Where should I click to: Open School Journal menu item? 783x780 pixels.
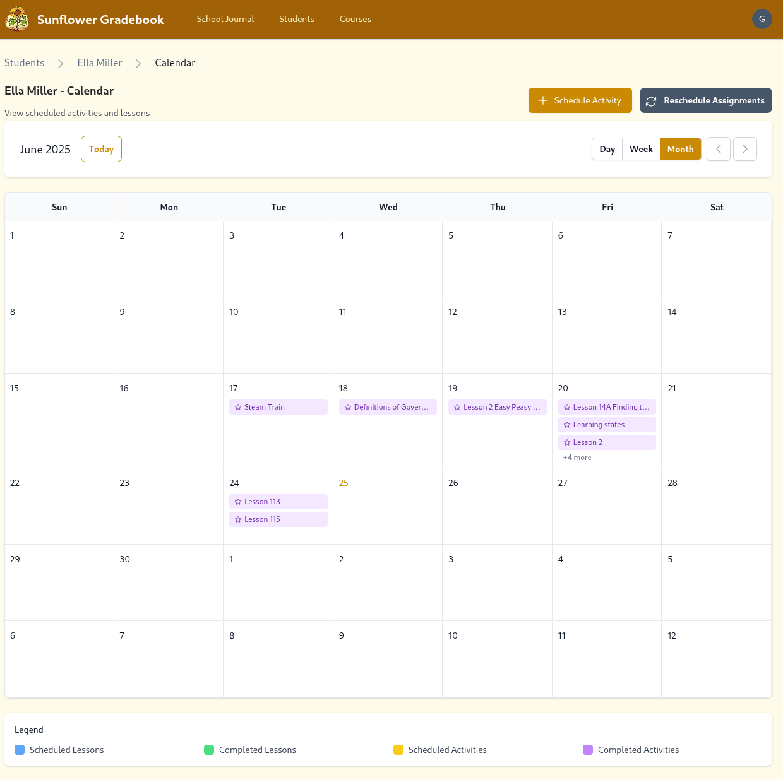coord(225,19)
